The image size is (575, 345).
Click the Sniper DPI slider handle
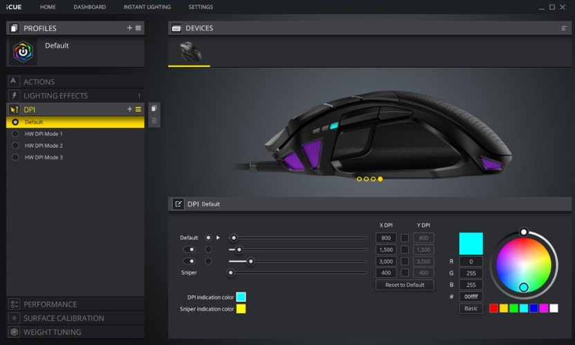[x=230, y=273]
